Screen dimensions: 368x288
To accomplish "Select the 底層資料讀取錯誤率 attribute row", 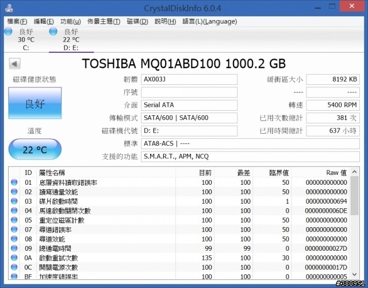I will coord(179,182).
